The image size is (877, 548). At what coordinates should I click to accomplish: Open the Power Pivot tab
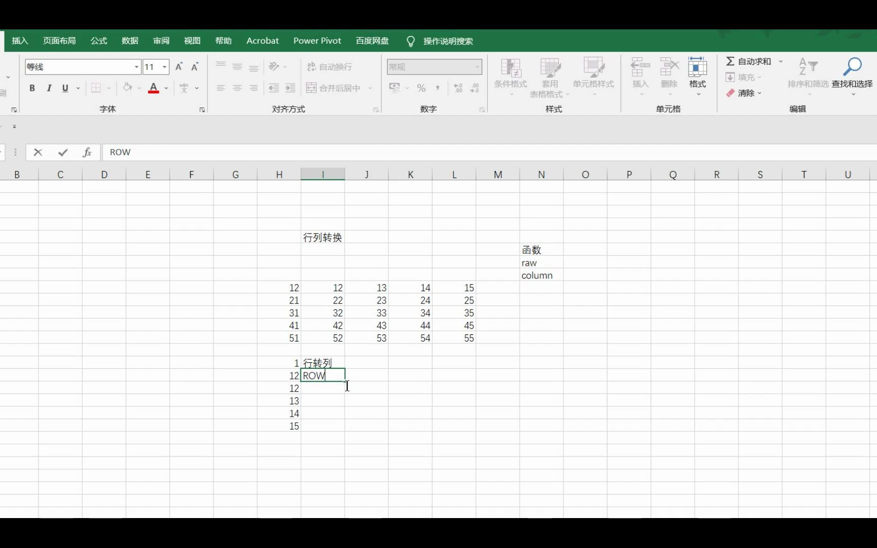317,41
